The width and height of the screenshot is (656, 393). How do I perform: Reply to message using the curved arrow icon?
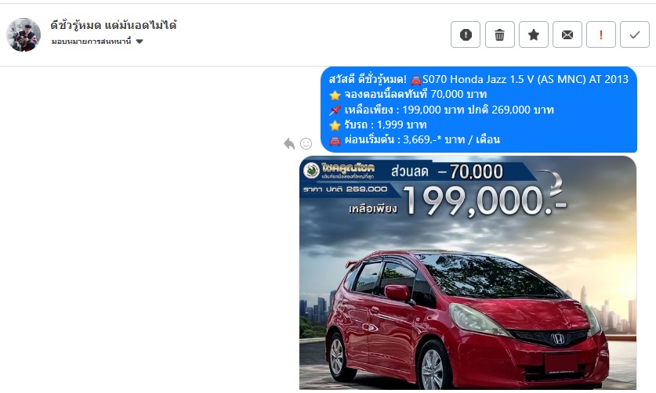(x=289, y=143)
